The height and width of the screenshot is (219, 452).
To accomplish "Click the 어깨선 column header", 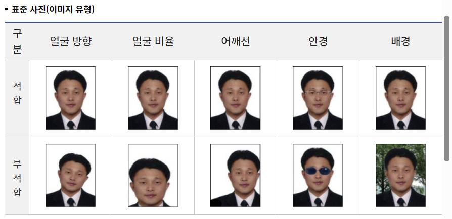I will click(236, 41).
